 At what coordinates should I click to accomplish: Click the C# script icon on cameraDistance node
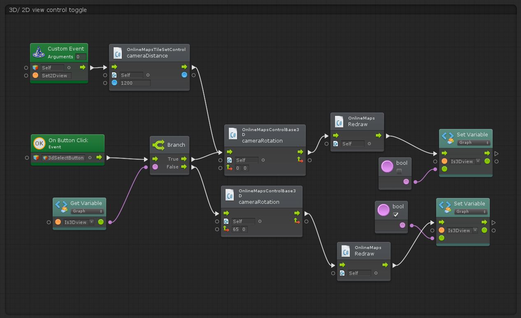click(118, 53)
